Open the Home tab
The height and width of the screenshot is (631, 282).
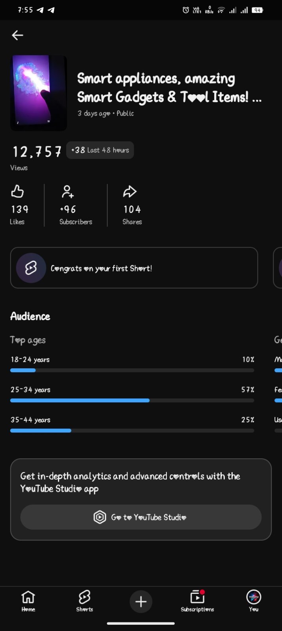click(28, 601)
